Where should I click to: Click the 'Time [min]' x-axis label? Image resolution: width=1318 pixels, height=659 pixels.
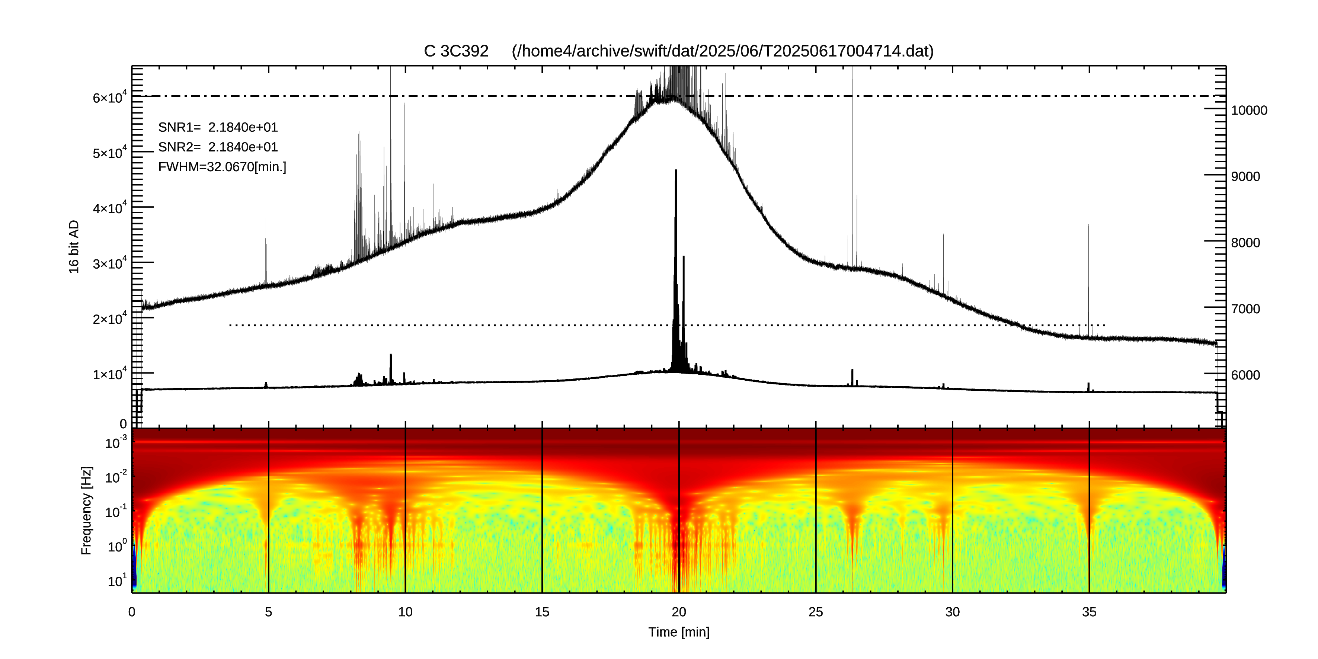(678, 633)
